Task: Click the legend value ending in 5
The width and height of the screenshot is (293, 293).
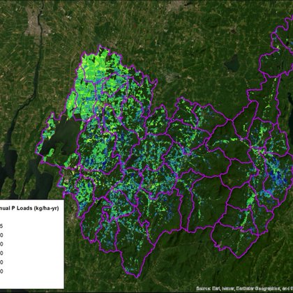Action: pos(1,226)
